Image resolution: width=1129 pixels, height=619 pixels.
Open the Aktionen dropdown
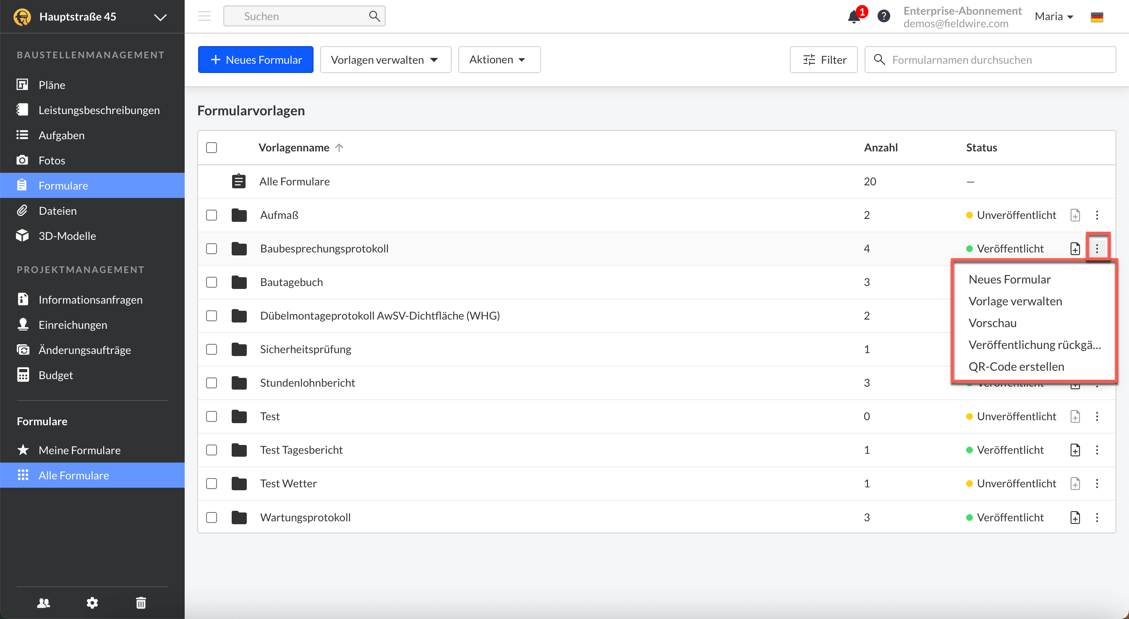pyautogui.click(x=499, y=60)
